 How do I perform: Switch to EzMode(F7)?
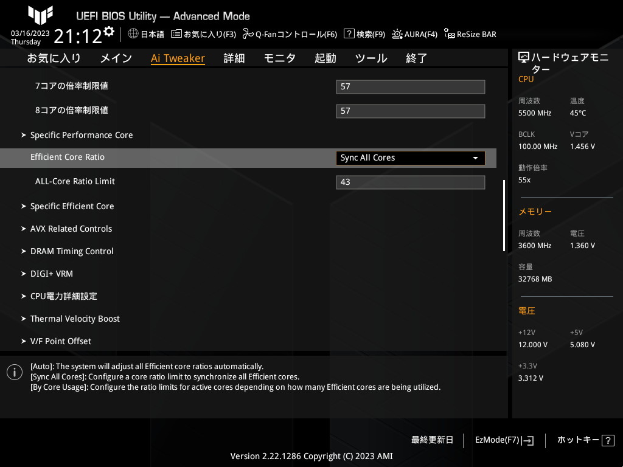click(504, 440)
